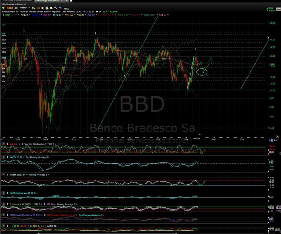The width and height of the screenshot is (281, 234).
Task: Click the yellow sticky note icon
Action: pyautogui.click(x=51, y=8)
